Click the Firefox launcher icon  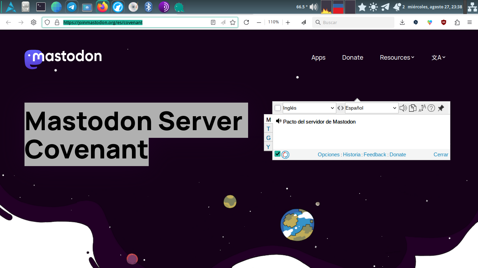coord(103,7)
